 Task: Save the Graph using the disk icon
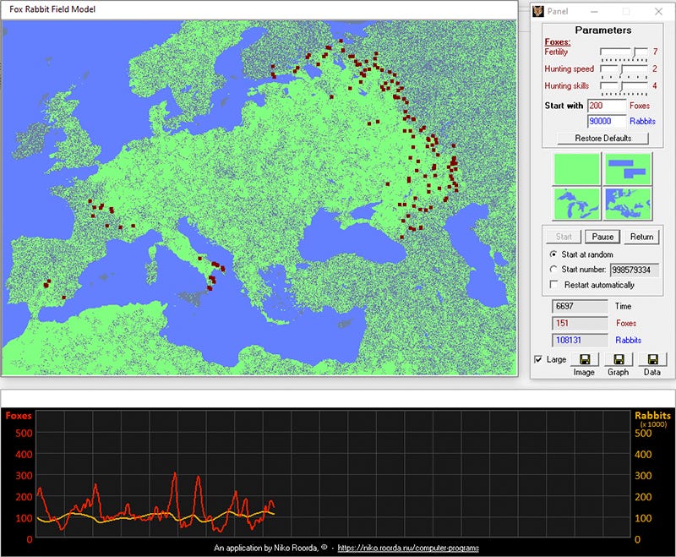pos(619,359)
